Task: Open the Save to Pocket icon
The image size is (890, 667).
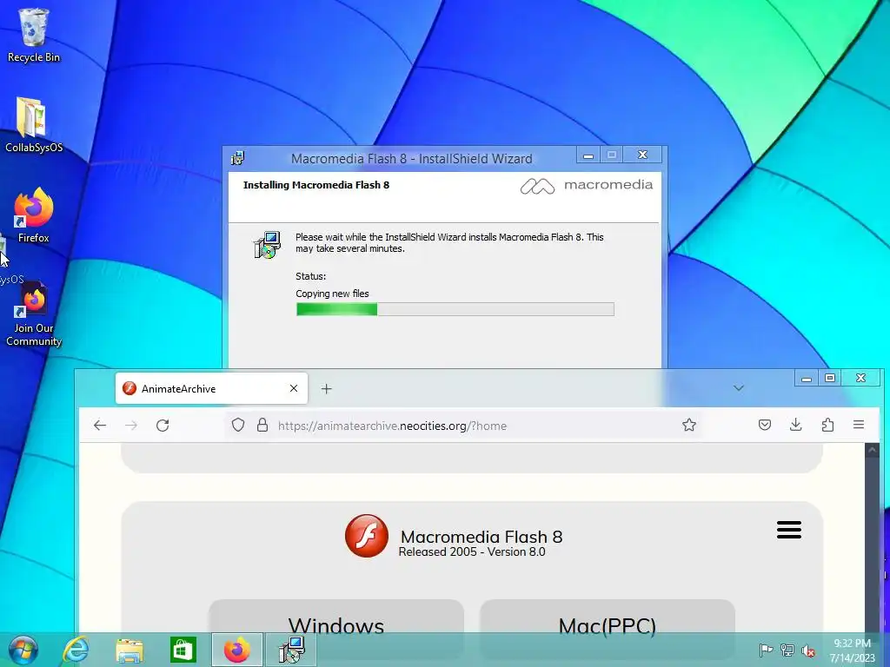Action: 765,425
